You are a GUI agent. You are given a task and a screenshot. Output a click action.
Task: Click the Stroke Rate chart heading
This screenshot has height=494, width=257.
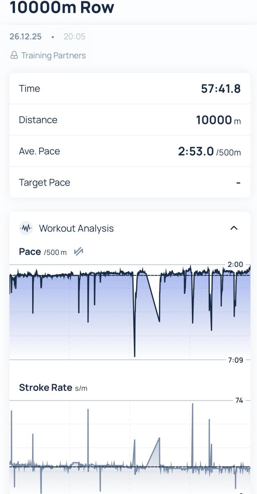53,387
